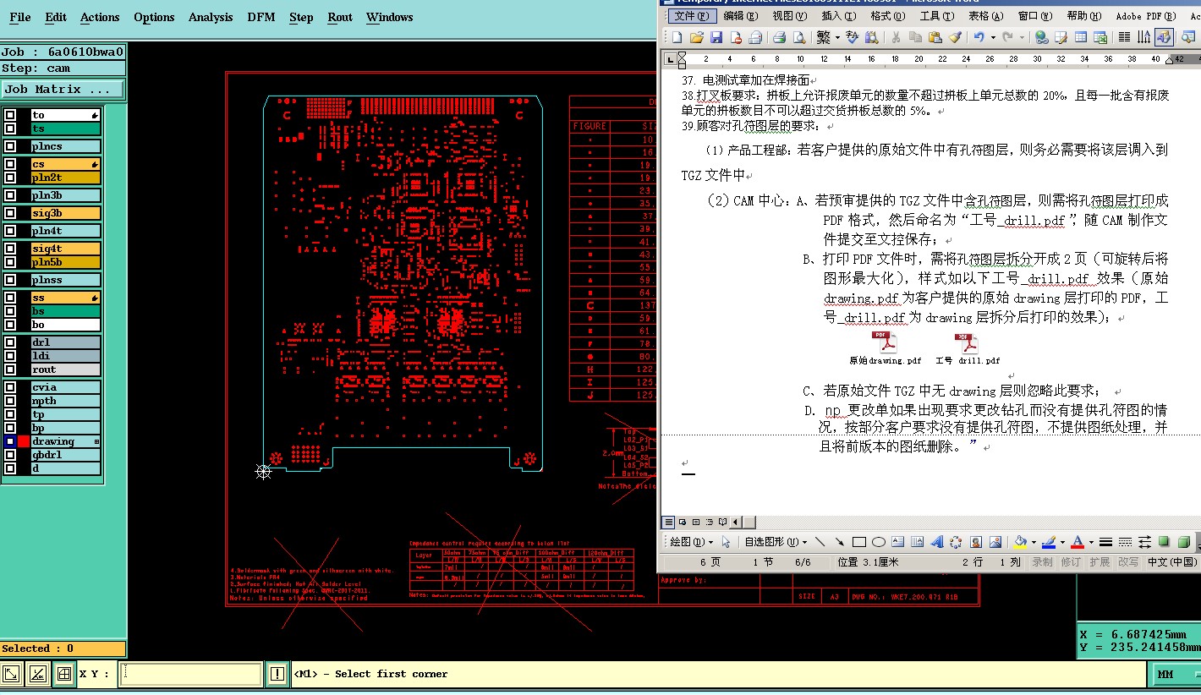Open the Font Color dropdown arrow
Viewport: 1201px width, 695px height.
tap(1091, 542)
